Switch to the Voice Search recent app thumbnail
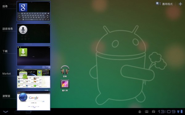185x115 pixels. coord(34,33)
